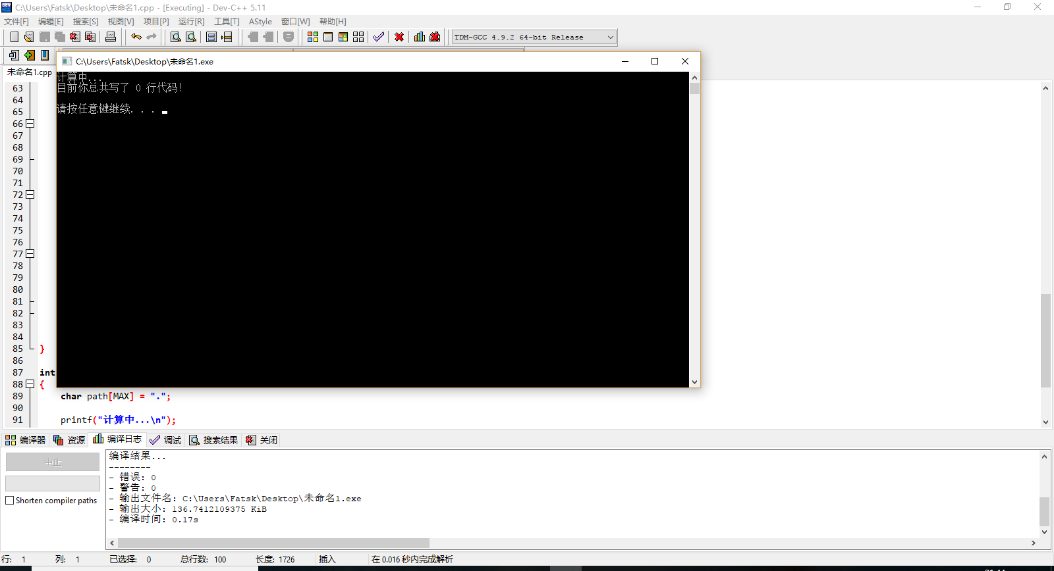Click the 中止 abort button

pos(53,462)
